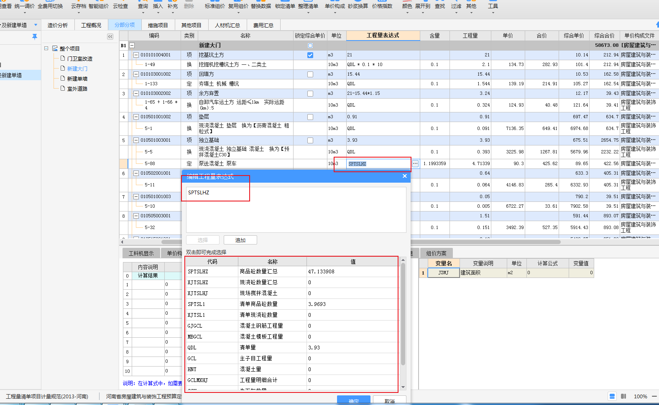The height and width of the screenshot is (405, 659).
Task: Open 单价构成 toolbar menu
Action: (x=335, y=6)
